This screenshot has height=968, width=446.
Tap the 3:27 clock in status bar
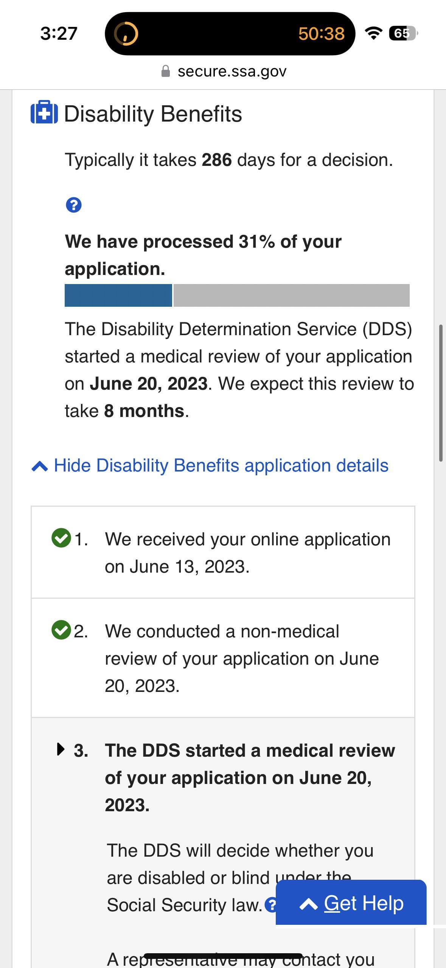tap(59, 33)
